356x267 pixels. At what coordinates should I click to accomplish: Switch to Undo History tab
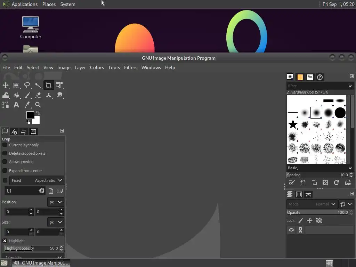24,132
